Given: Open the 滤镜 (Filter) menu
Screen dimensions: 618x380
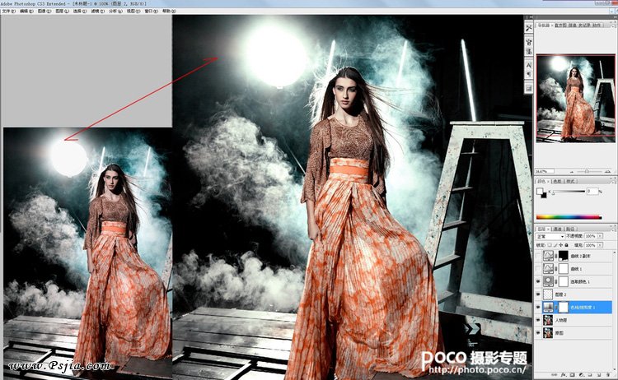Looking at the screenshot, I should 96,12.
